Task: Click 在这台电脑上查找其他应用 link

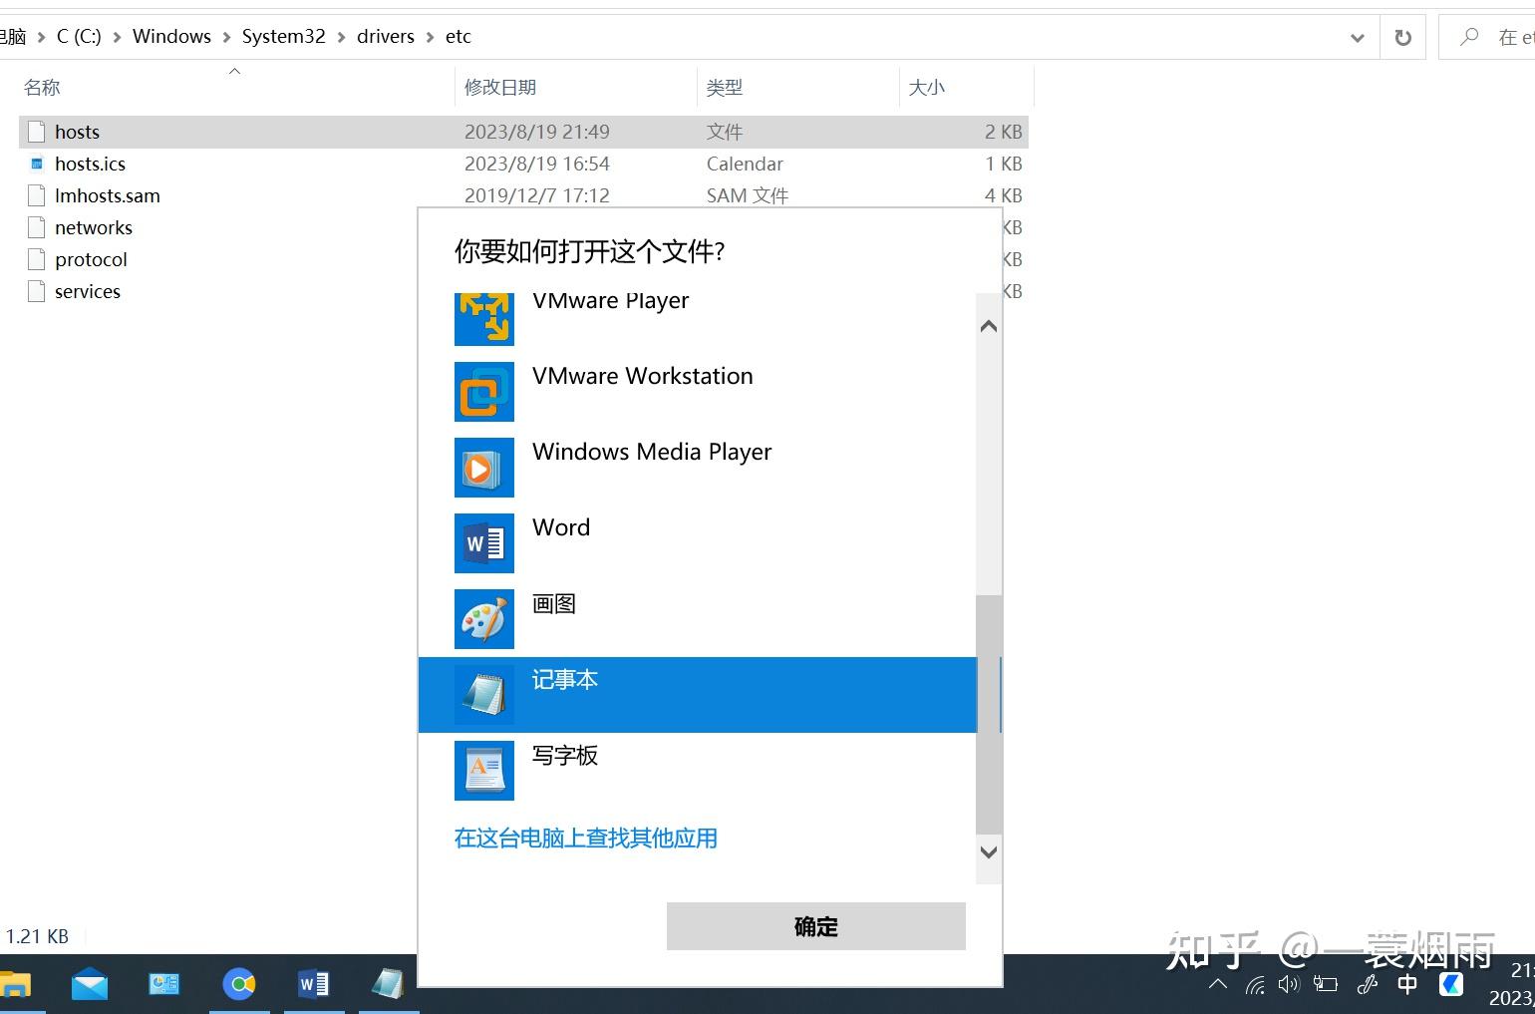Action: 586,839
